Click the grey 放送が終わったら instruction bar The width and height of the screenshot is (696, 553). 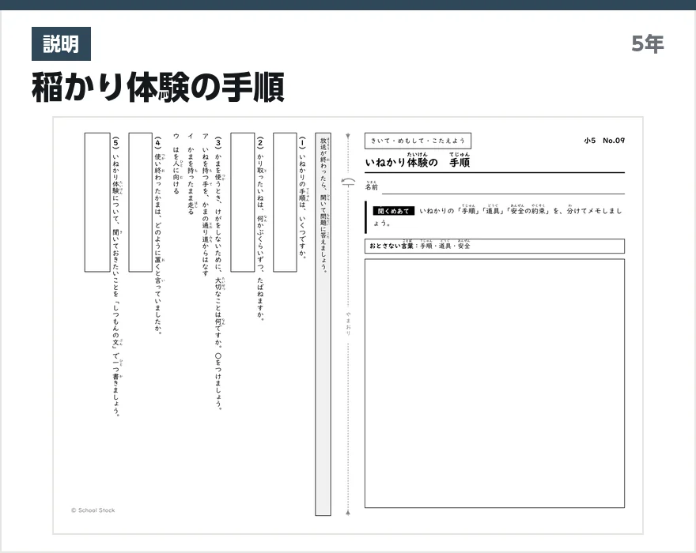323,324
